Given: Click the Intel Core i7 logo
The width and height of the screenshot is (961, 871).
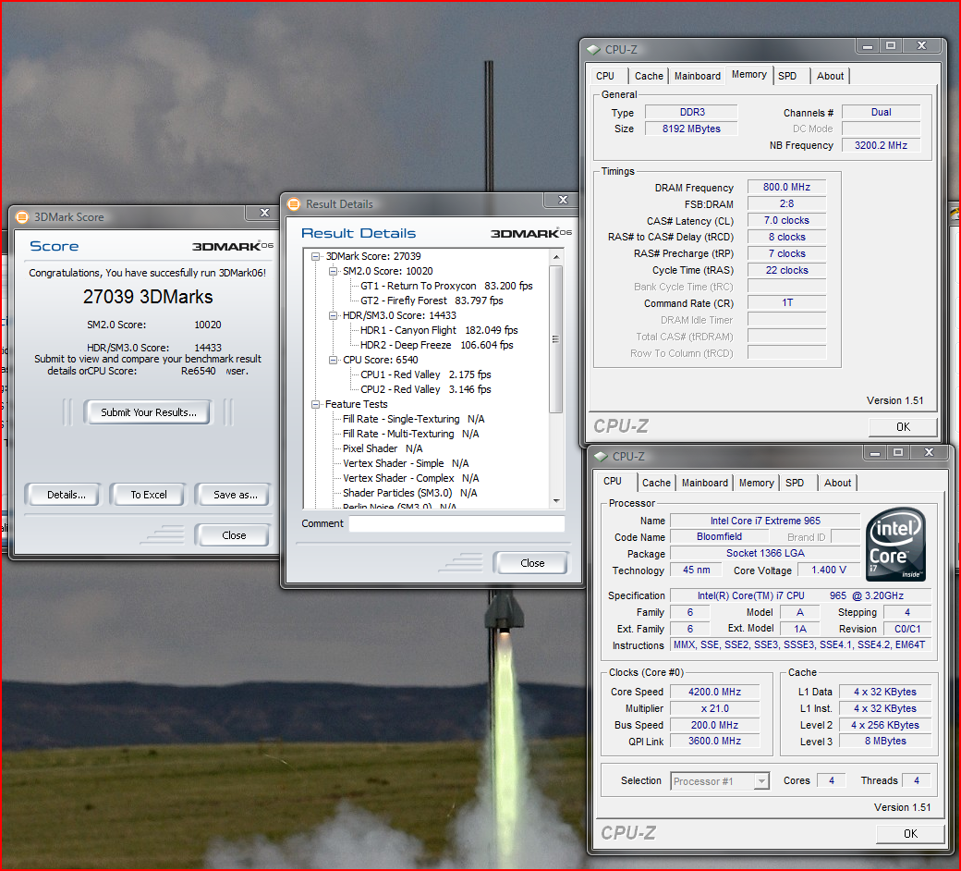Looking at the screenshot, I should (x=895, y=544).
